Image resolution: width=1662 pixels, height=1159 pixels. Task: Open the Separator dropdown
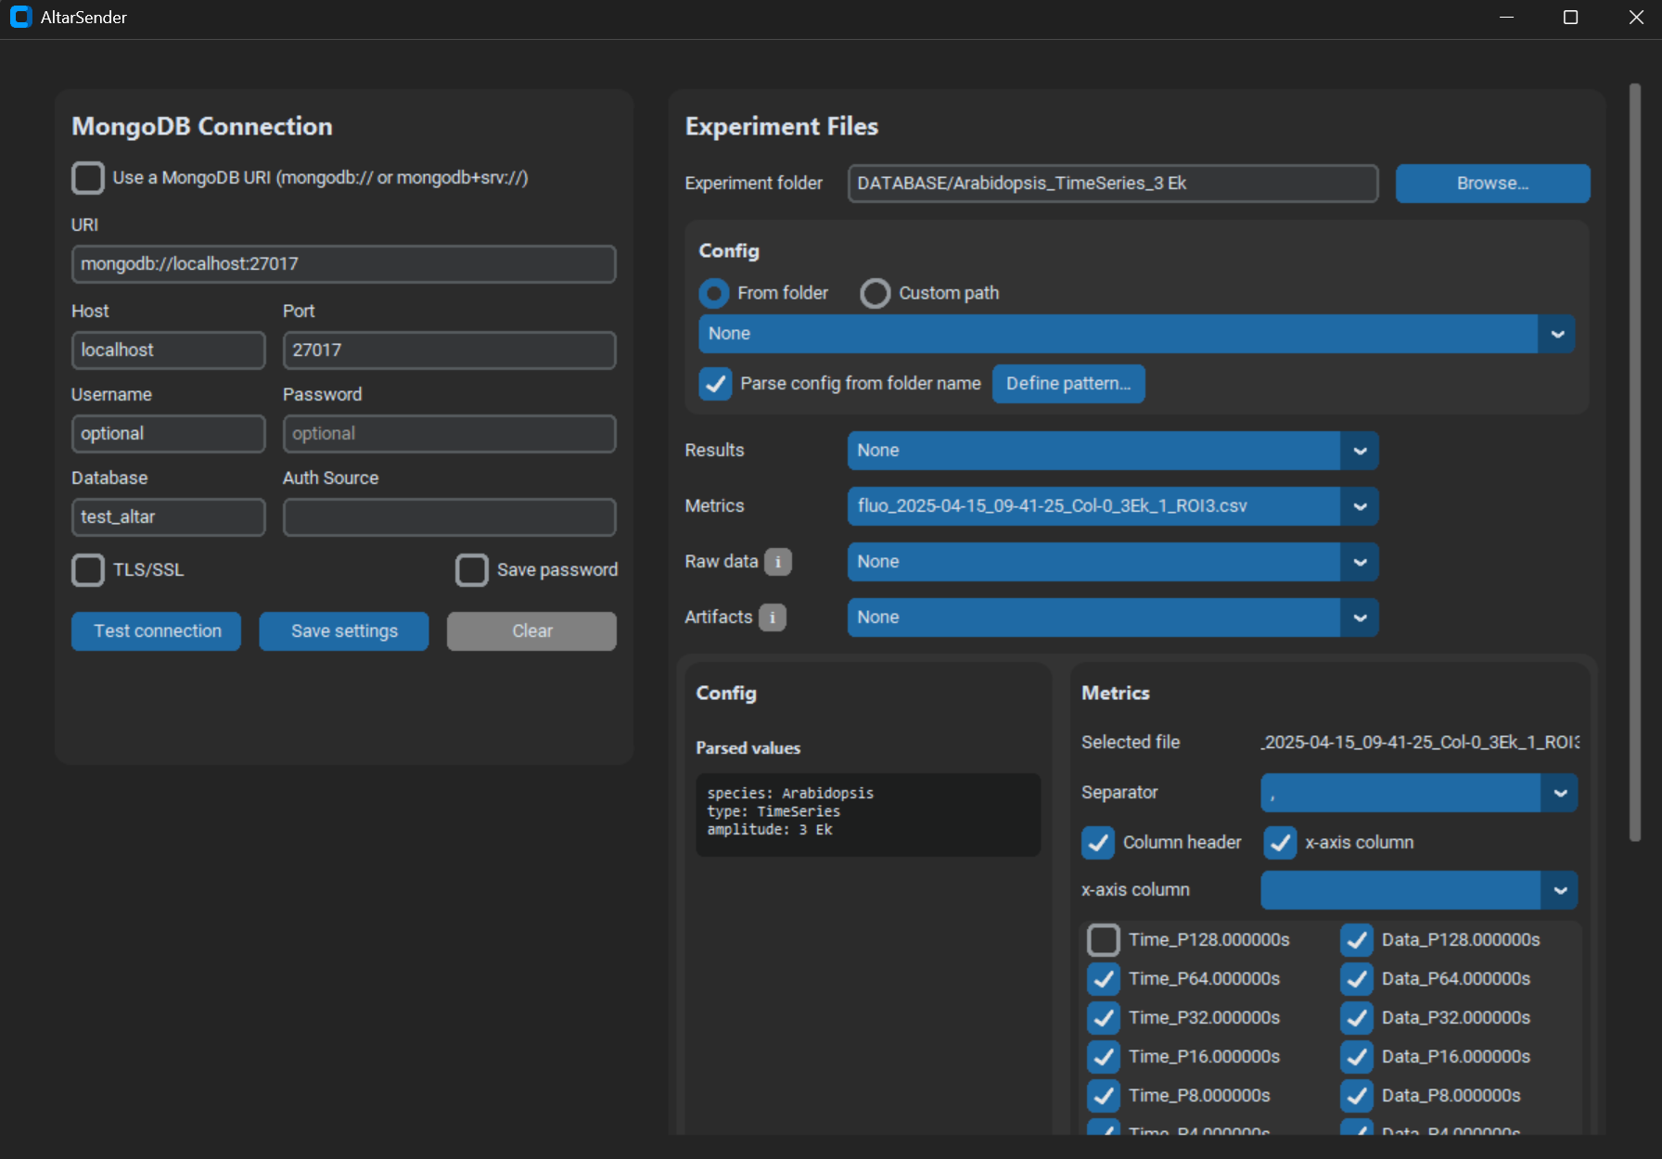click(1558, 793)
